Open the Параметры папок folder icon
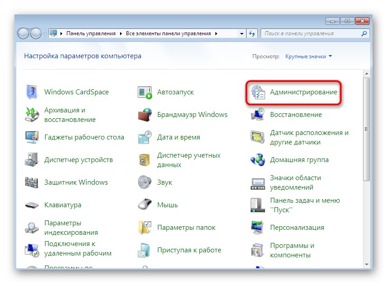 point(145,228)
